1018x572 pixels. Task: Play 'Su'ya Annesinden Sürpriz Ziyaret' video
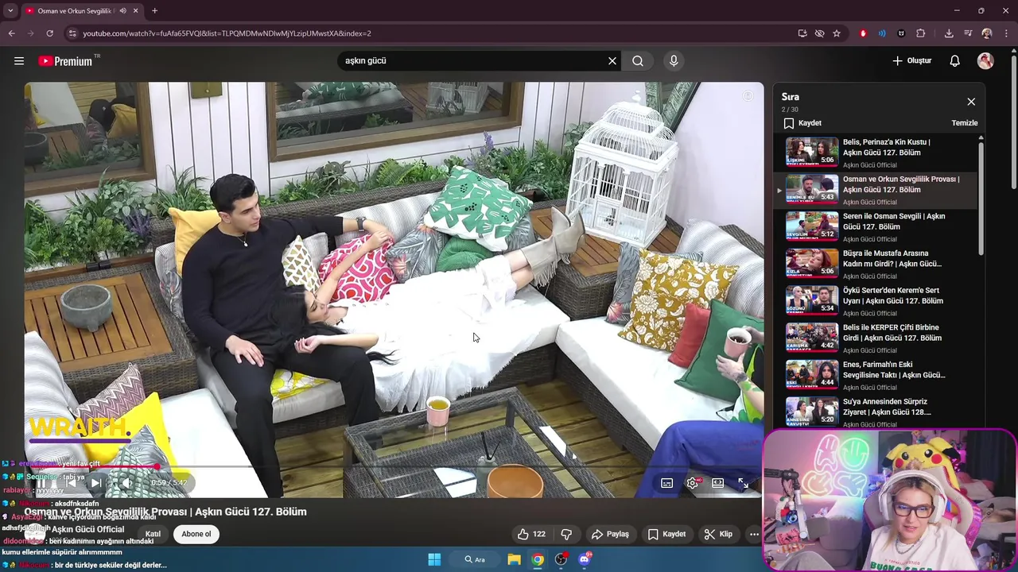[x=875, y=412]
